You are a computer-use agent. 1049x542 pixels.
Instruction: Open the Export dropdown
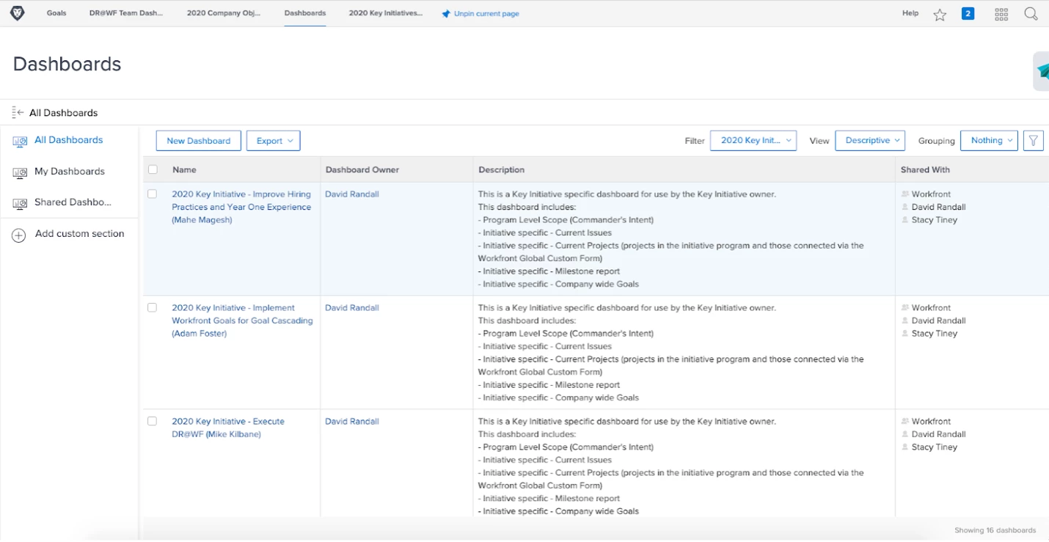tap(273, 141)
